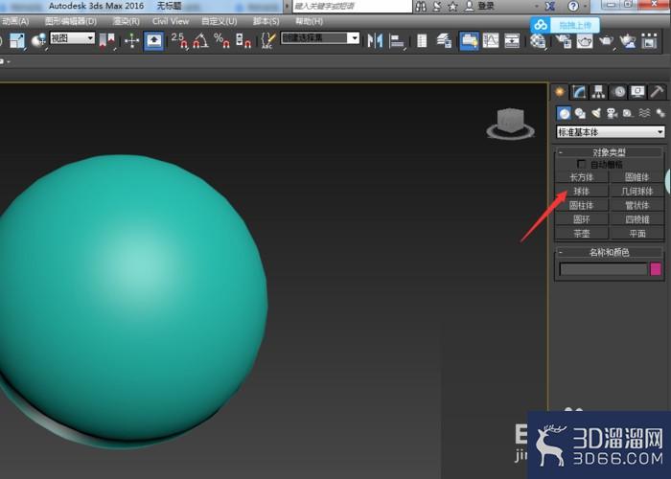The width and height of the screenshot is (671, 479).
Task: Click the last render gallery toolbar icon
Action: point(649,41)
